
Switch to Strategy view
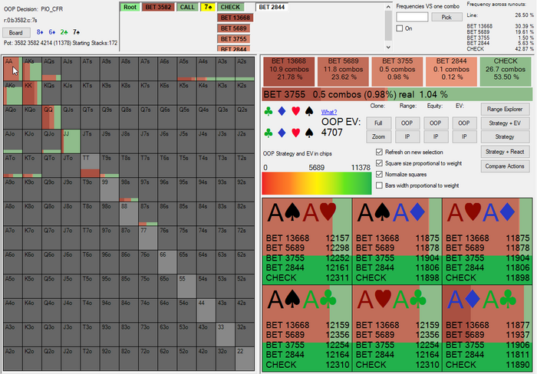pos(505,136)
